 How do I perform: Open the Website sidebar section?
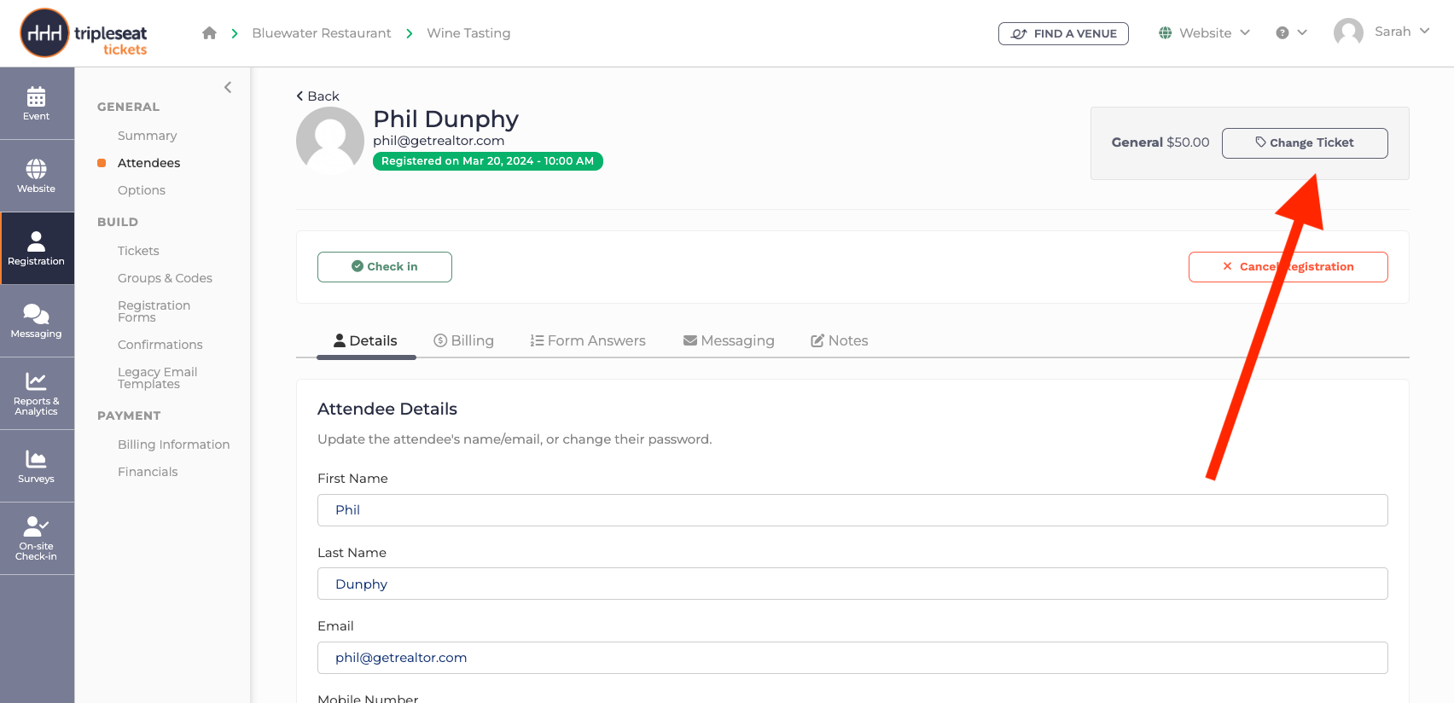pos(37,176)
